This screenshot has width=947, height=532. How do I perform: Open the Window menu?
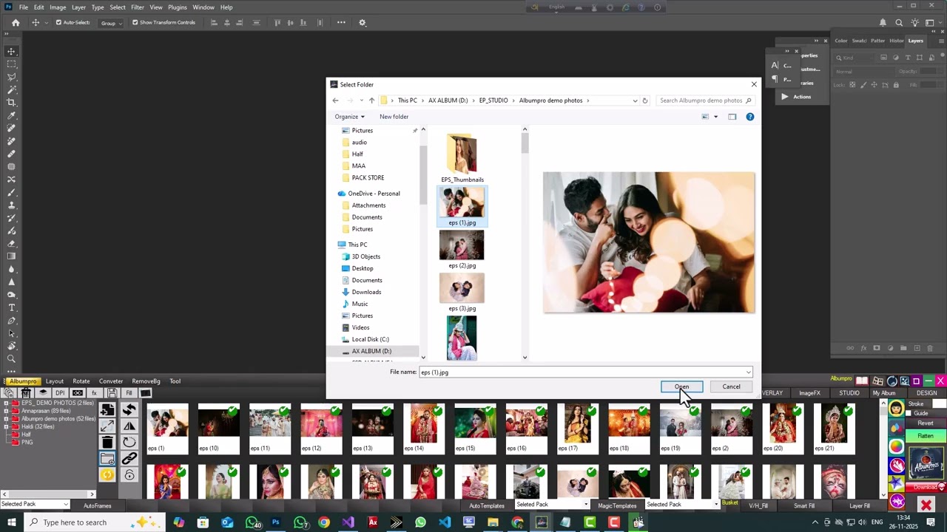pos(203,7)
